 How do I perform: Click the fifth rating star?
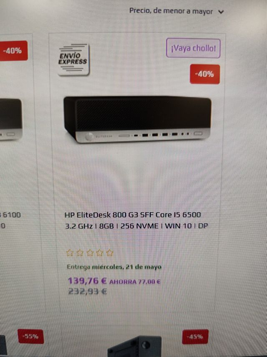(x=110, y=253)
